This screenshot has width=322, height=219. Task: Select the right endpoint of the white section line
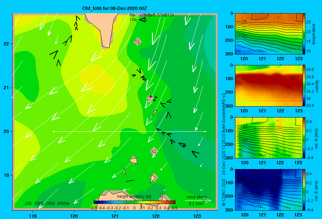(x=205, y=131)
